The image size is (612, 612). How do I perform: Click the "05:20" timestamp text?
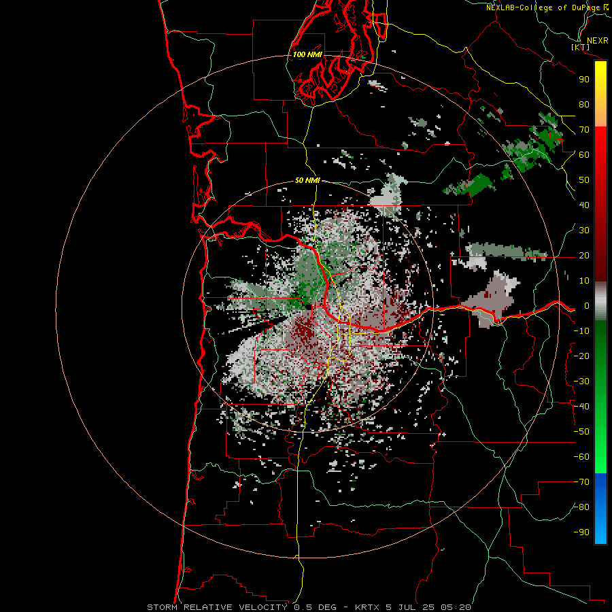point(456,607)
